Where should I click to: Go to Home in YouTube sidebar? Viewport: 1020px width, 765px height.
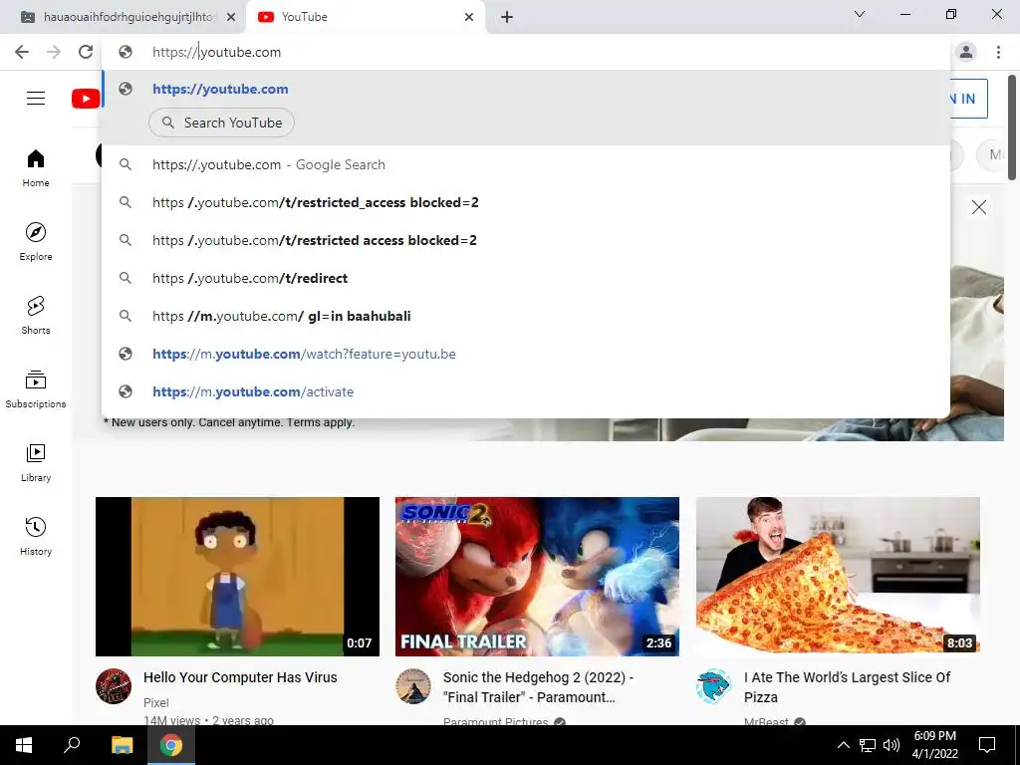(36, 168)
